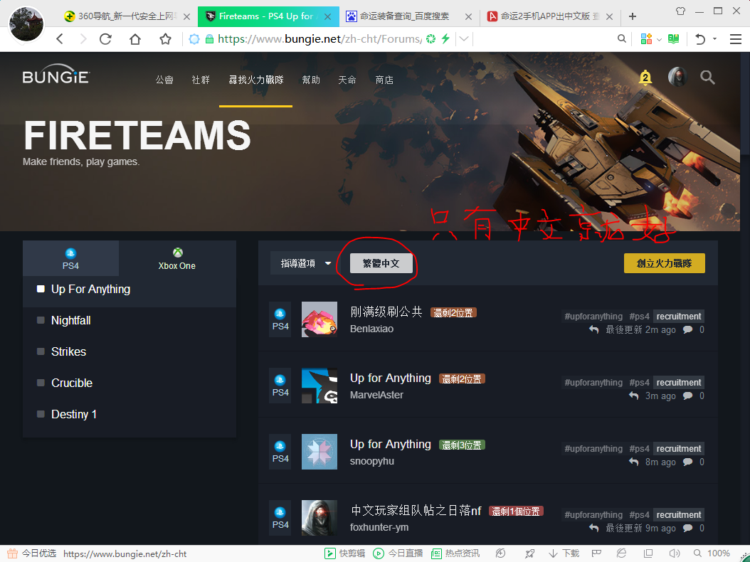Click the foxhunter-ym avatar thumbnail
Screen dimensions: 750x562
point(319,518)
